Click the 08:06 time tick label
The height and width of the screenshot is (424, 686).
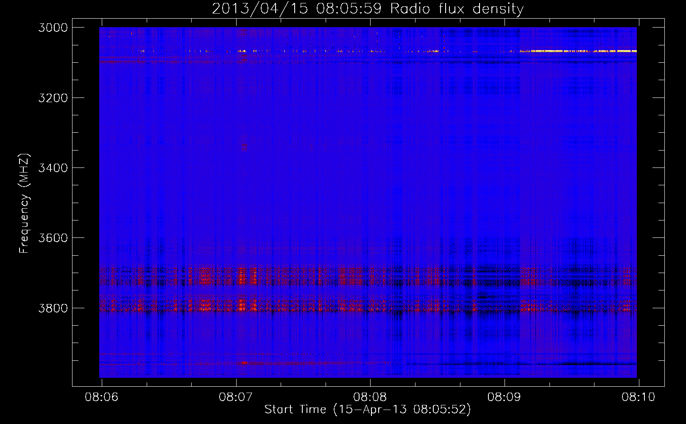pyautogui.click(x=102, y=397)
